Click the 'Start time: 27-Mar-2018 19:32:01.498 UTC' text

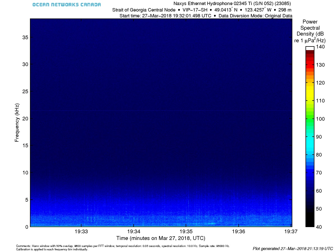(165, 16)
